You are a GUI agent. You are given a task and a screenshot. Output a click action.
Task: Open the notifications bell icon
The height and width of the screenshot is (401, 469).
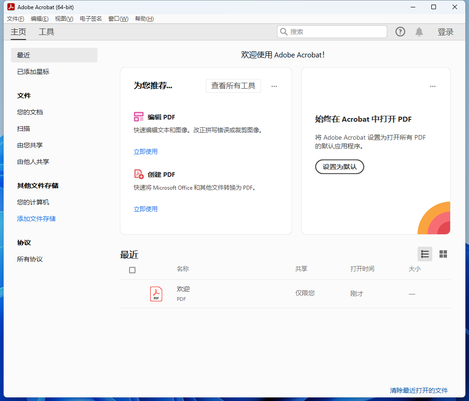click(x=419, y=32)
